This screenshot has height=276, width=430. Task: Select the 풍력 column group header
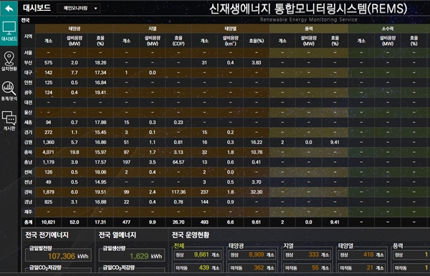click(x=308, y=29)
